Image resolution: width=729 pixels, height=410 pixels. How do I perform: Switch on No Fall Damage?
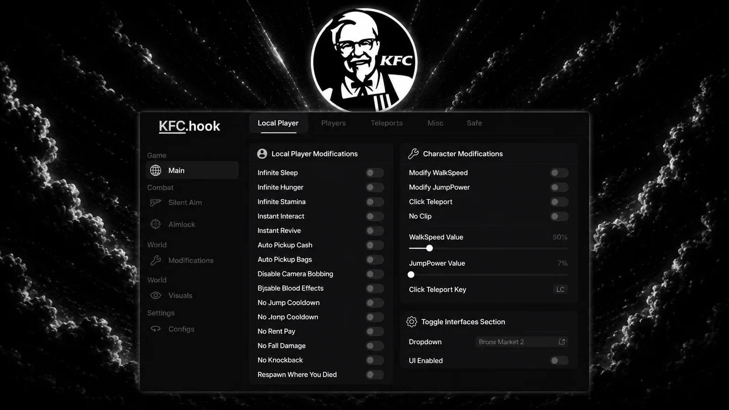click(x=375, y=346)
